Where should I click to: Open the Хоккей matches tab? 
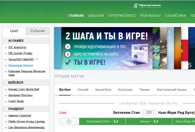83,90
